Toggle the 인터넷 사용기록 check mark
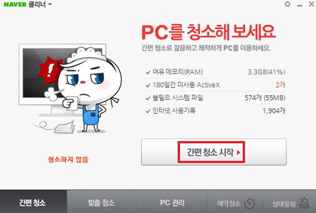Viewport: 316px width, 213px height. (x=148, y=111)
